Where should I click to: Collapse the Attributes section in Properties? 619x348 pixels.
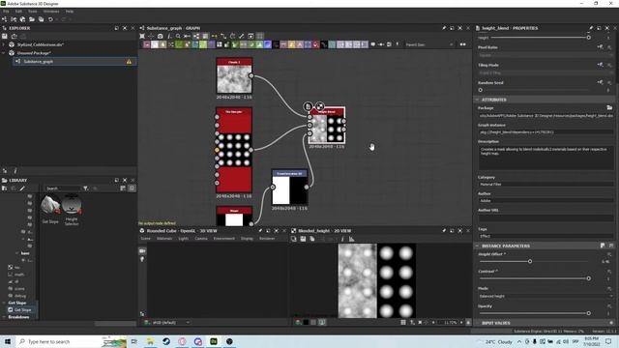tap(477, 100)
